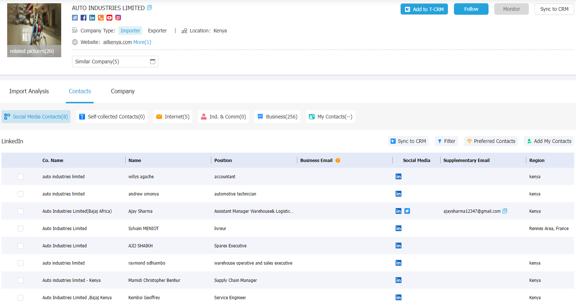The image size is (576, 306).
Task: Click the ajaysharma12347@gmail.com email
Action: pos(472,211)
